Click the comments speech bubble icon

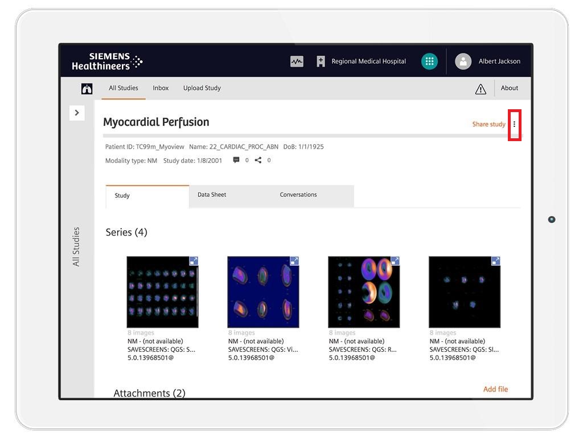[x=236, y=160]
